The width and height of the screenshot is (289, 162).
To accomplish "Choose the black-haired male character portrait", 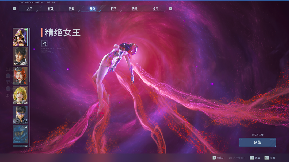I will tap(20, 56).
